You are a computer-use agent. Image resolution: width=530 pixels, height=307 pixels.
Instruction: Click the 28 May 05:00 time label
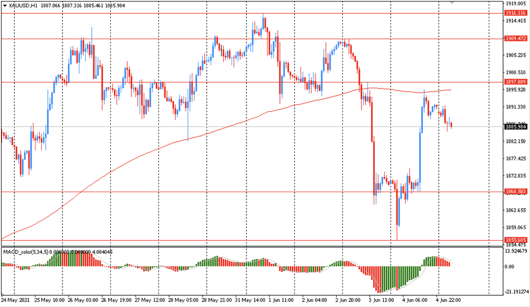[x=183, y=300]
